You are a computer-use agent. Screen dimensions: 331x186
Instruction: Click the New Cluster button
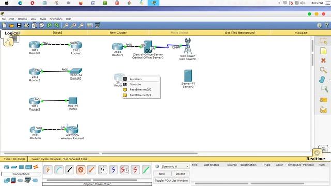(x=118, y=33)
